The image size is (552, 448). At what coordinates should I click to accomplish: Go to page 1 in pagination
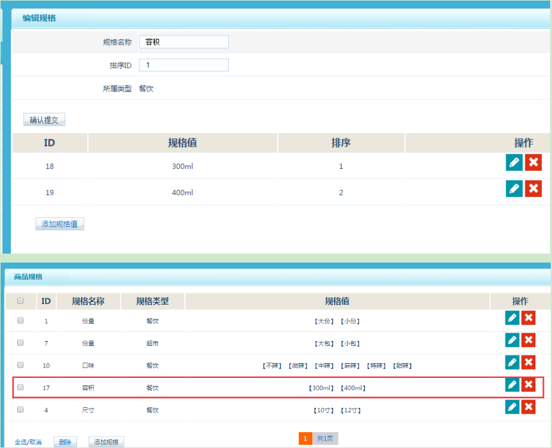pos(305,438)
